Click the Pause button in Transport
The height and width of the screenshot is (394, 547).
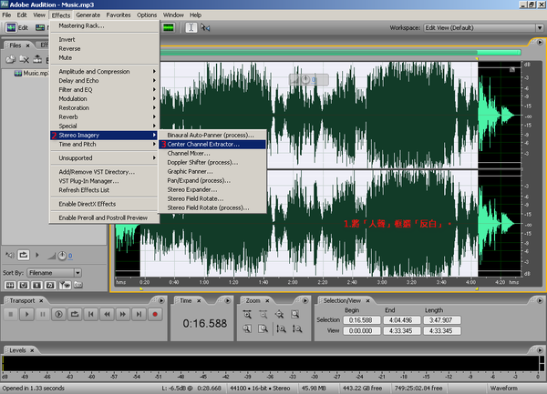43,314
